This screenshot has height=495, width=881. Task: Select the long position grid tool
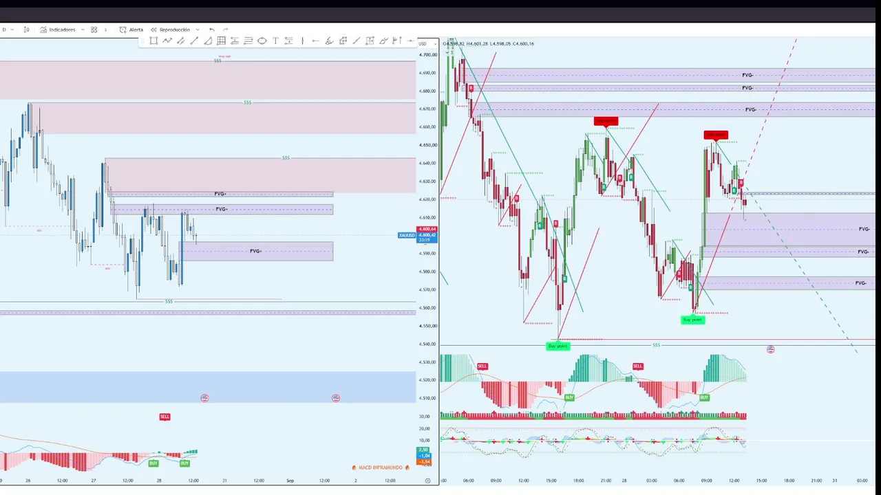click(x=370, y=41)
